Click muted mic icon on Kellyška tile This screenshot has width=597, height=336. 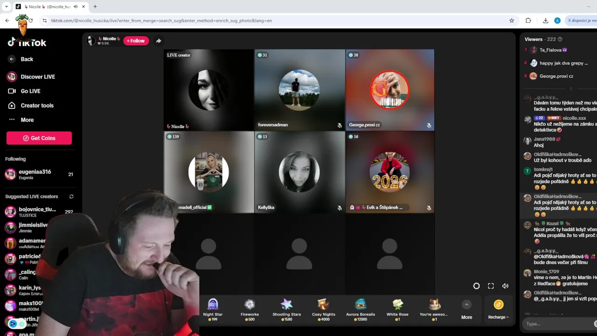340,208
